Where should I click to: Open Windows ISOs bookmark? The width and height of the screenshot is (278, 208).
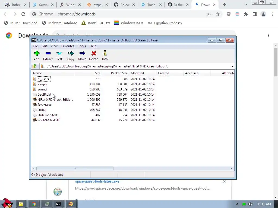click(129, 23)
